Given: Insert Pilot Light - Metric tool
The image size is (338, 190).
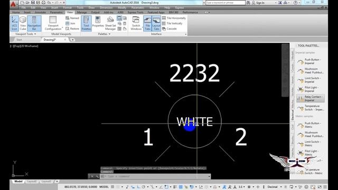Looking at the screenshot, I should (311, 153).
